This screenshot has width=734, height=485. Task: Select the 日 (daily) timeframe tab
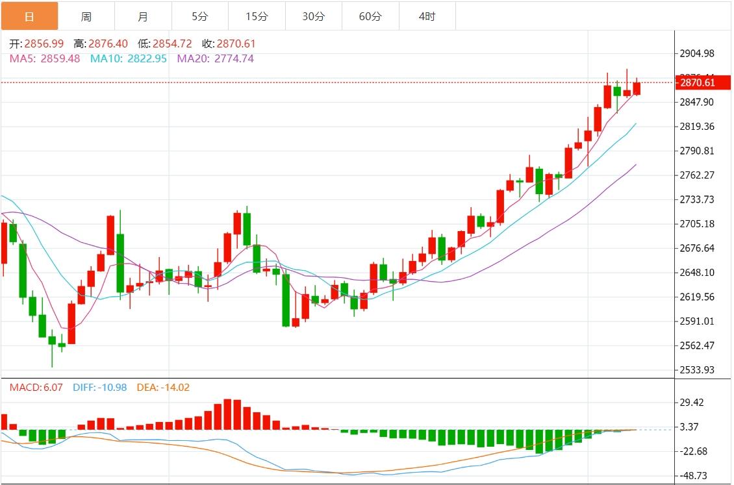point(29,16)
